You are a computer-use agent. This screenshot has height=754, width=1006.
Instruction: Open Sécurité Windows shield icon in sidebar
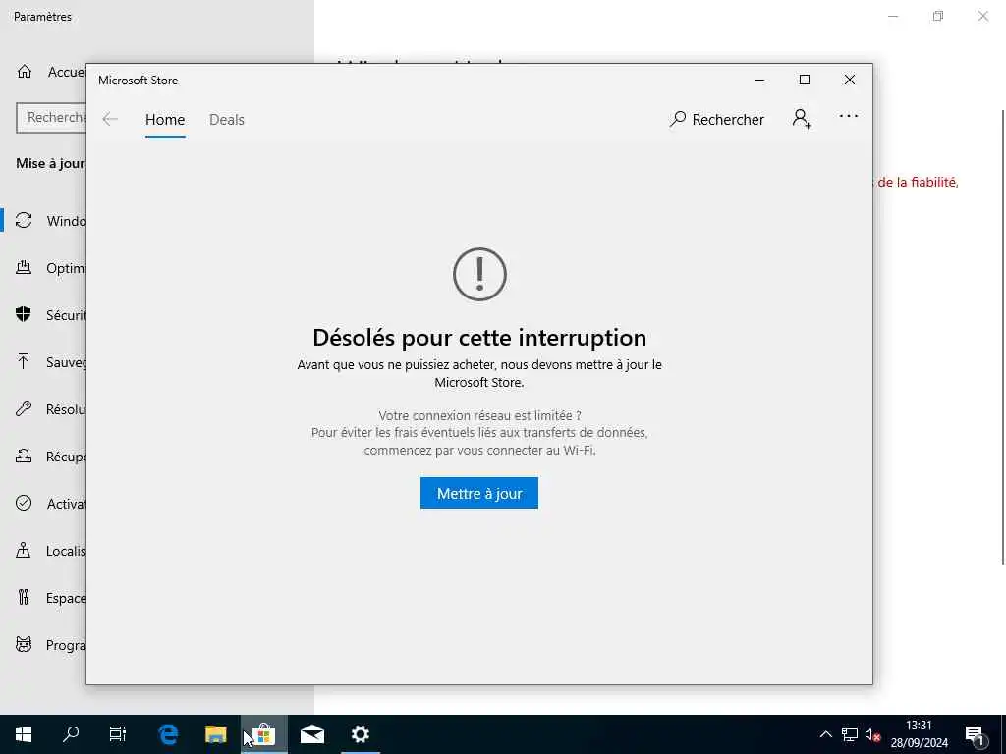[24, 314]
